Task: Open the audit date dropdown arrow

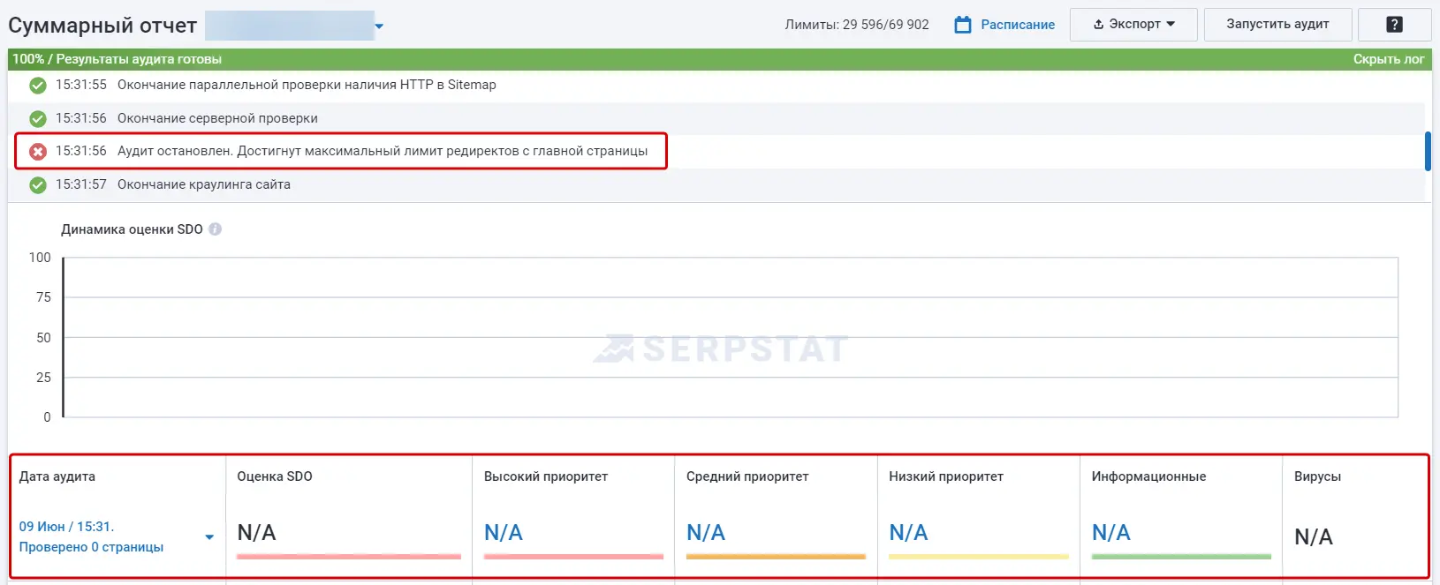Action: [209, 536]
